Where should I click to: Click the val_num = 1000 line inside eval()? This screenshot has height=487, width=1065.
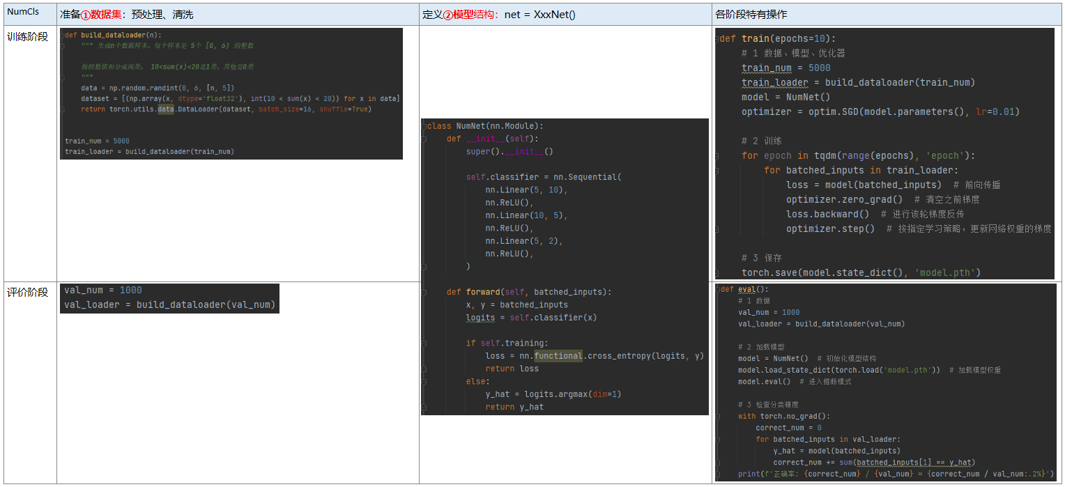coord(769,312)
